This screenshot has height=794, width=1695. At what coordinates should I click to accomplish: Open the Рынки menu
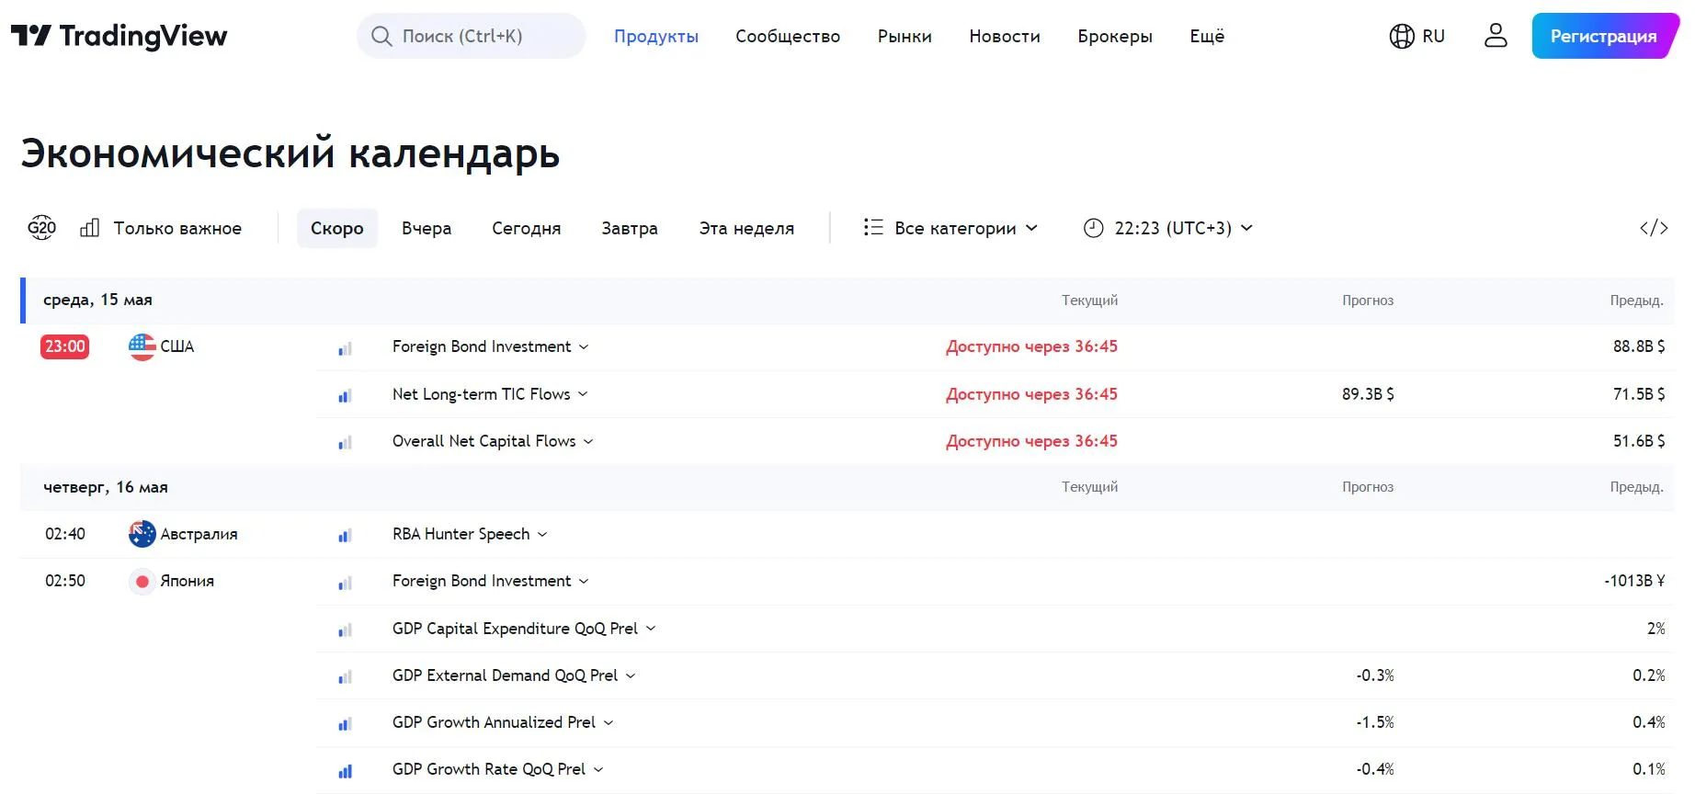coord(904,36)
